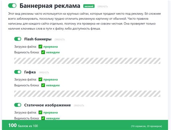Click Видимость блока label under Гифка
This screenshot has height=130, width=171.
(27, 85)
